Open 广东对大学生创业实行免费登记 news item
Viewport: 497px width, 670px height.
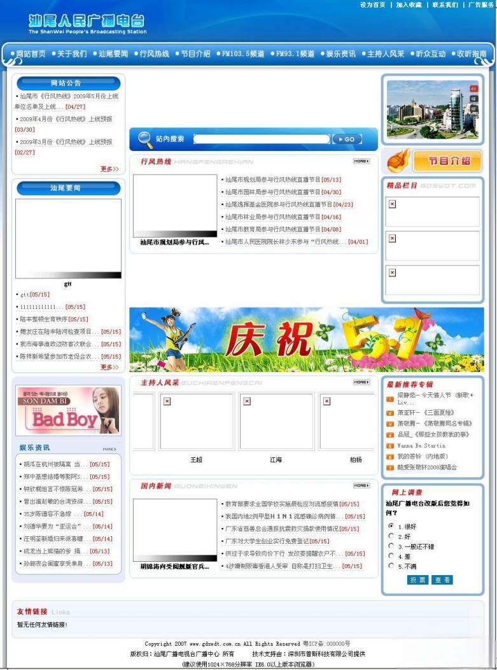(277, 541)
